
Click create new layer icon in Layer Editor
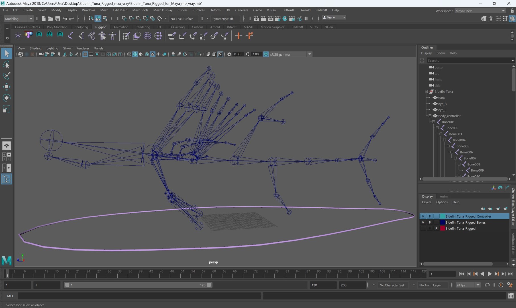point(498,209)
